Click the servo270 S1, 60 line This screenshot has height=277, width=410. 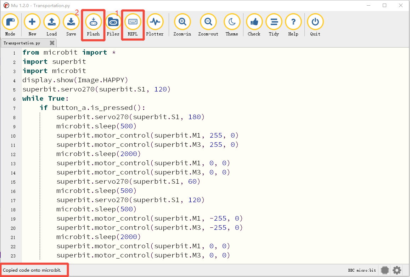pos(128,182)
